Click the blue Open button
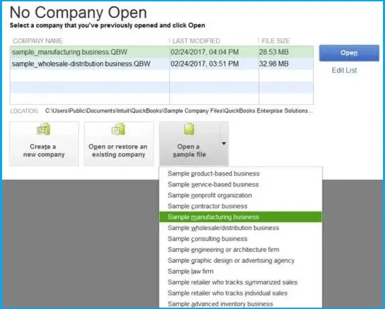The width and height of the screenshot is (385, 309). 349,53
